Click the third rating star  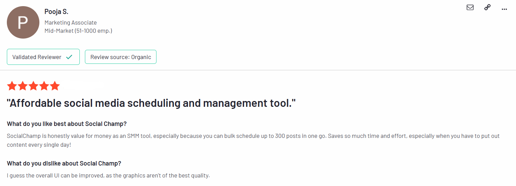point(34,86)
